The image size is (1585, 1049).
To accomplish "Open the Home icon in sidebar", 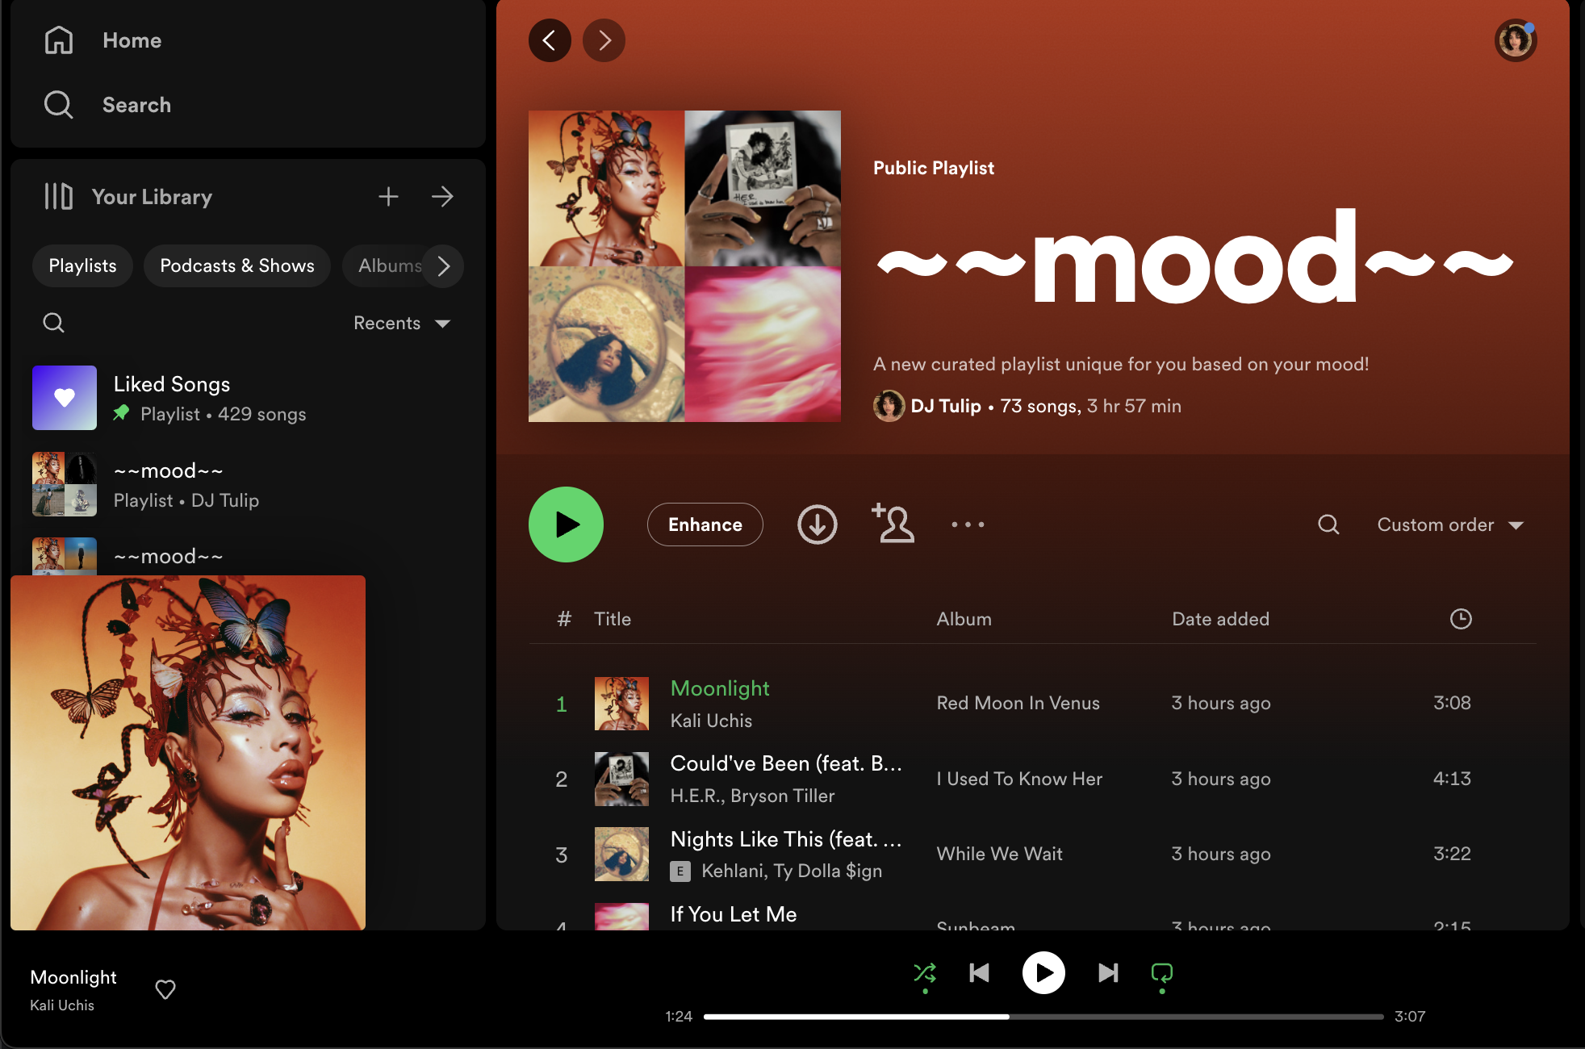I will click(x=59, y=40).
